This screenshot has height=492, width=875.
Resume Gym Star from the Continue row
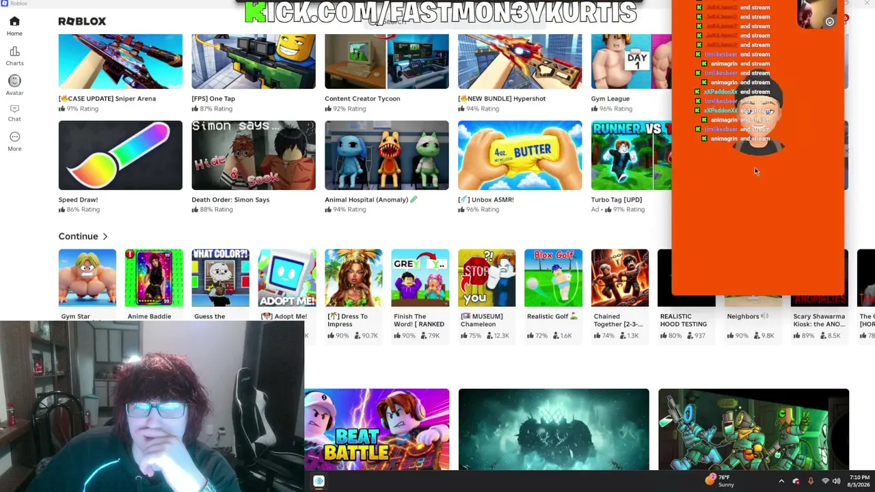pos(87,278)
